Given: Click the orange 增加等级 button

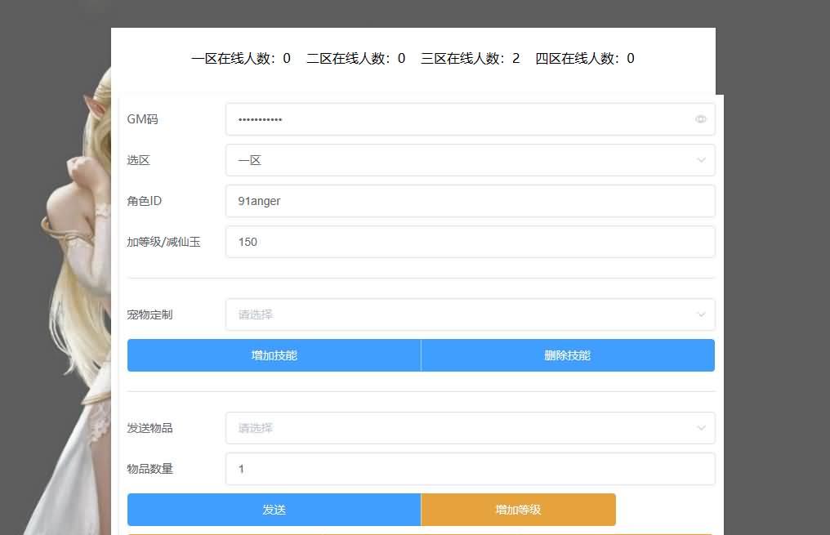Looking at the screenshot, I should click(518, 510).
